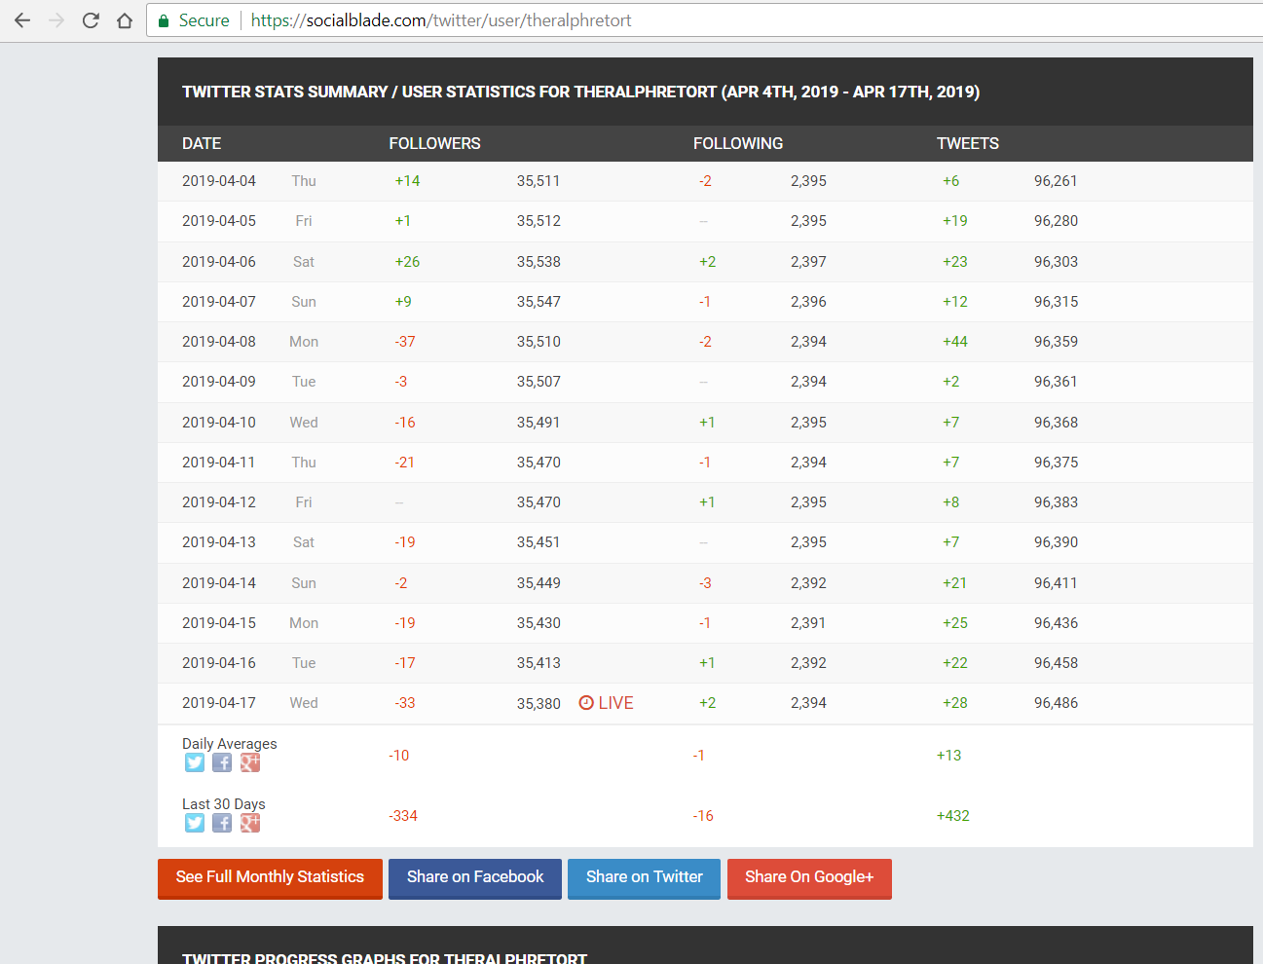
Task: Click the Twitter Stats Summary heading
Action: pos(580,92)
